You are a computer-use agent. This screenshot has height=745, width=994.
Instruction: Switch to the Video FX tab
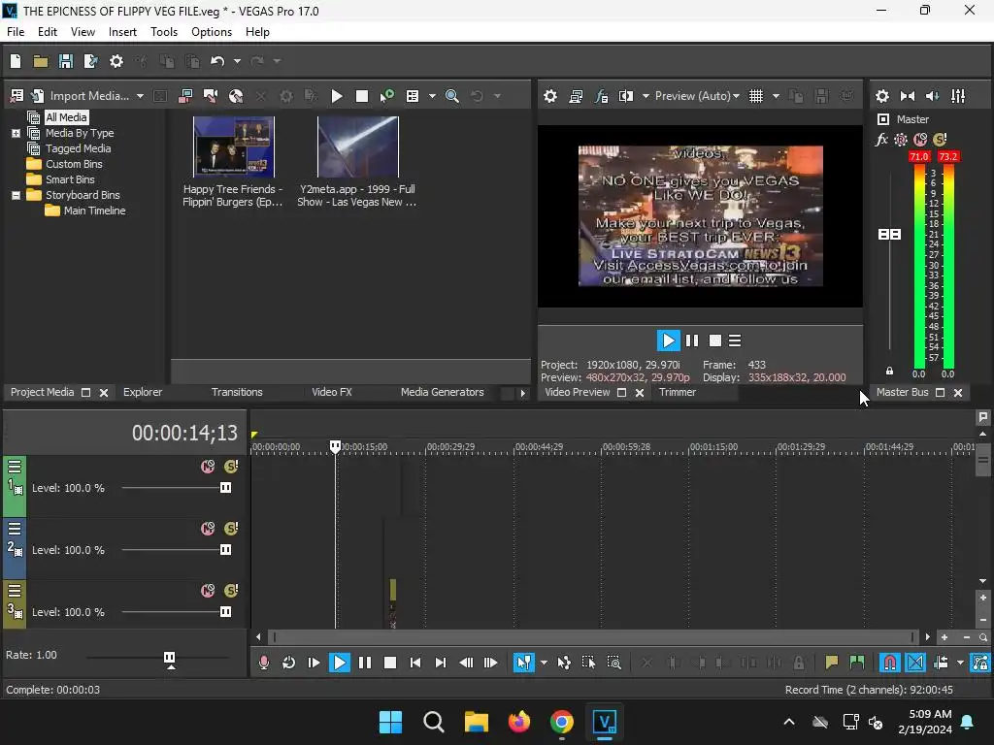[332, 392]
